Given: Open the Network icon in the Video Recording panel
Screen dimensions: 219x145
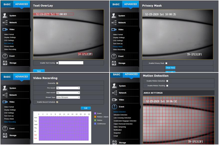Looking at the screenshot, I should tap(5, 95).
